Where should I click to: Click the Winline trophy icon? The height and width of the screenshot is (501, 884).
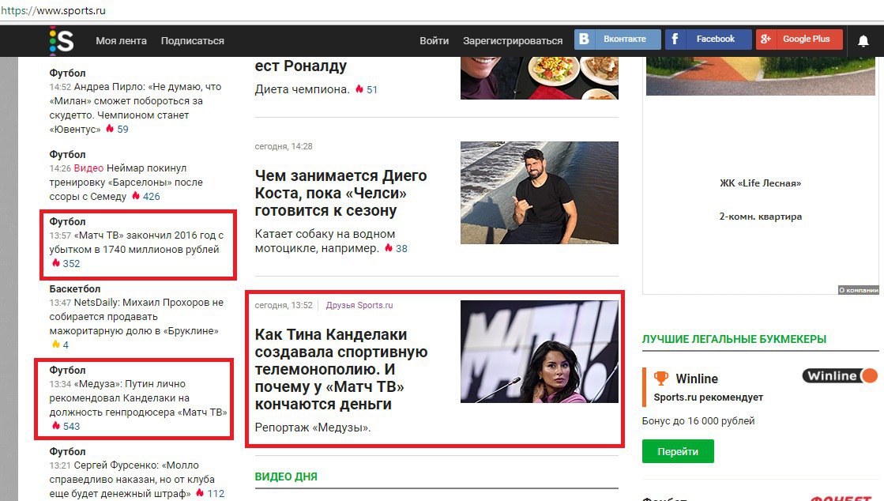coord(660,378)
